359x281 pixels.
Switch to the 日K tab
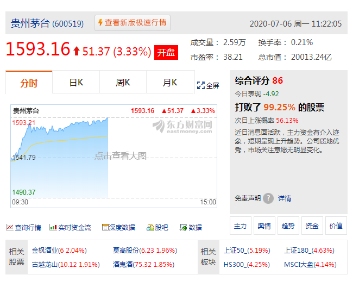click(x=76, y=83)
